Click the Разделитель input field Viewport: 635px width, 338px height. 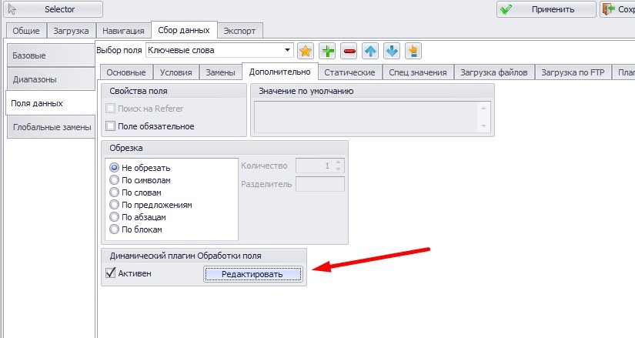tap(320, 184)
